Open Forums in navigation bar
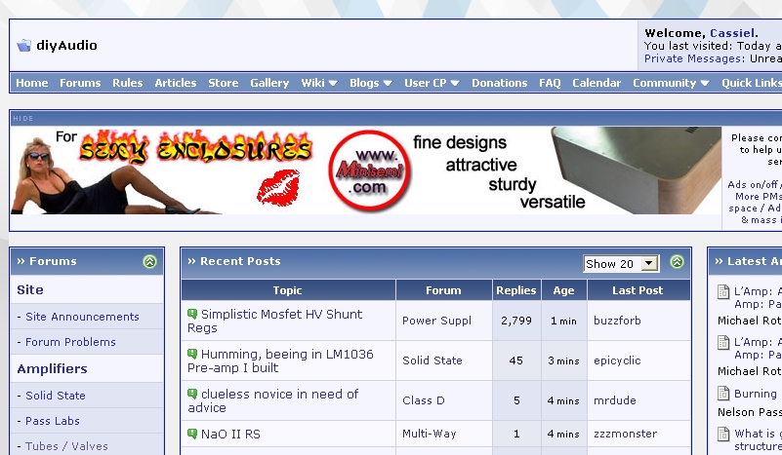The image size is (782, 455). pos(80,83)
